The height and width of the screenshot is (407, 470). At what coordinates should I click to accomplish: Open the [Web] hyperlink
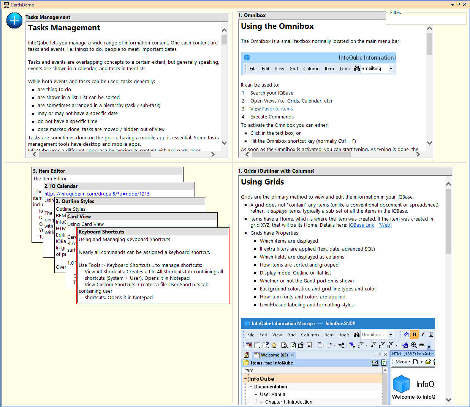pyautogui.click(x=385, y=225)
